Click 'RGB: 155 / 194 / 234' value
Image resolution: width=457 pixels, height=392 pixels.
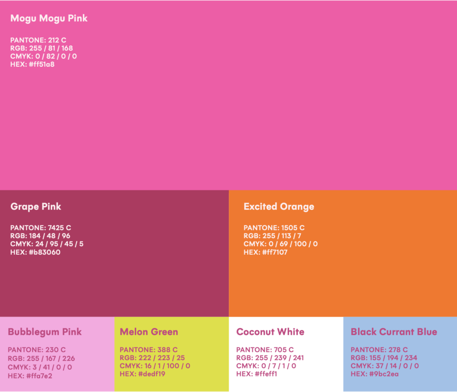tap(384, 358)
